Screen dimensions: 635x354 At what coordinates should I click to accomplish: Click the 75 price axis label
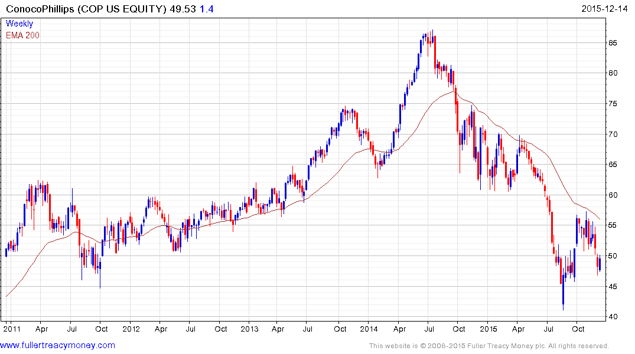(613, 104)
